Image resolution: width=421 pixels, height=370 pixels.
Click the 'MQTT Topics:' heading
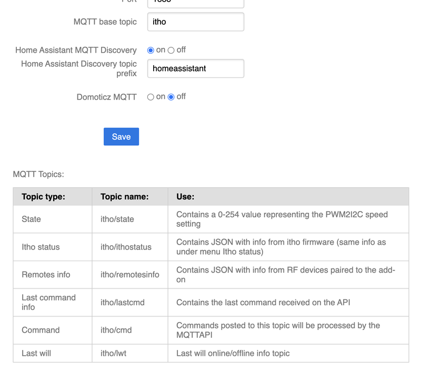(38, 174)
